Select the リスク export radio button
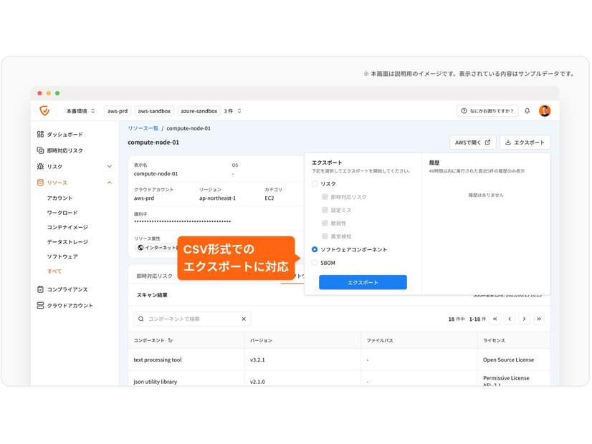This screenshot has height=444, width=592. [x=315, y=183]
